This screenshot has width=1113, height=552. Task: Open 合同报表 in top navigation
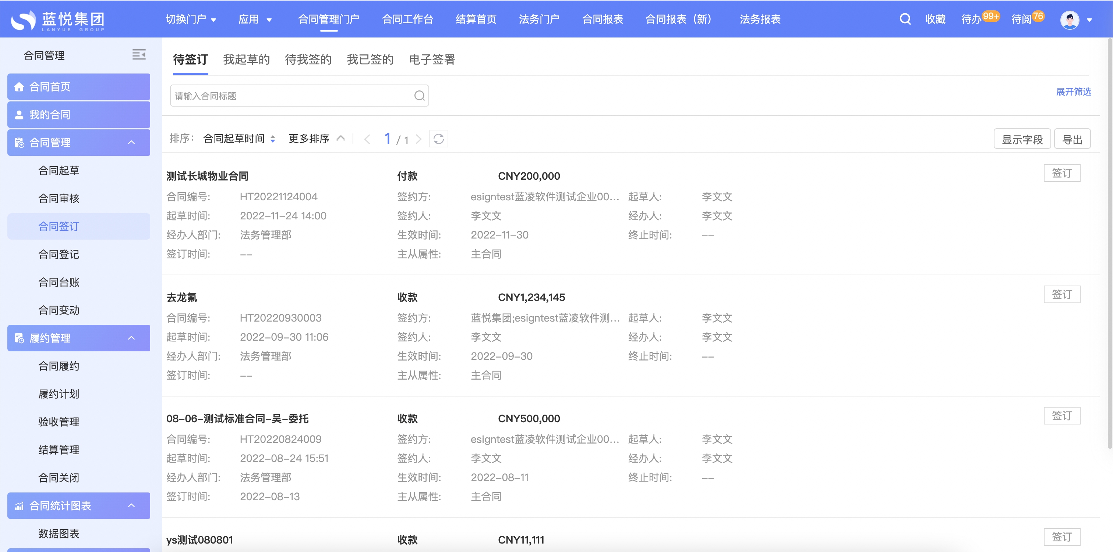pos(602,19)
